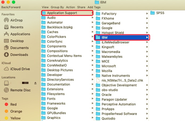
Task: Select the FxFactory folder icon
Action: click(98, 14)
